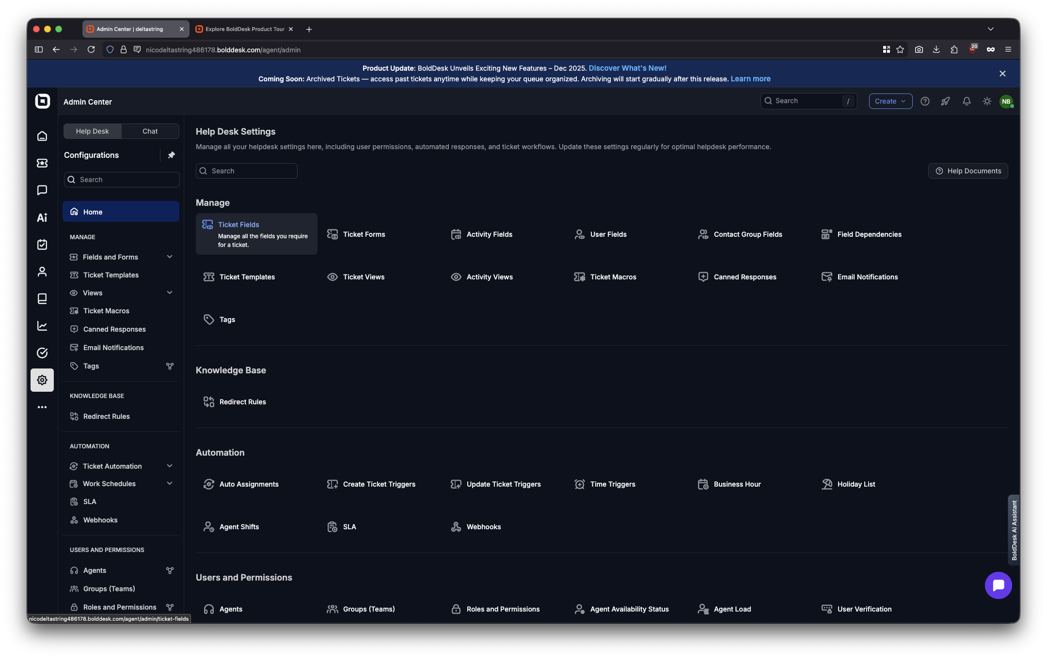The width and height of the screenshot is (1047, 659).
Task: Open the NB user profile avatar
Action: coord(1006,102)
